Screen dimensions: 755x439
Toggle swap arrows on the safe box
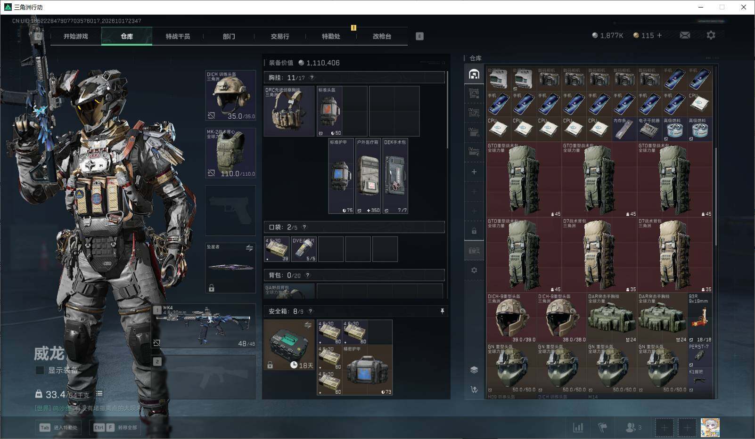308,325
